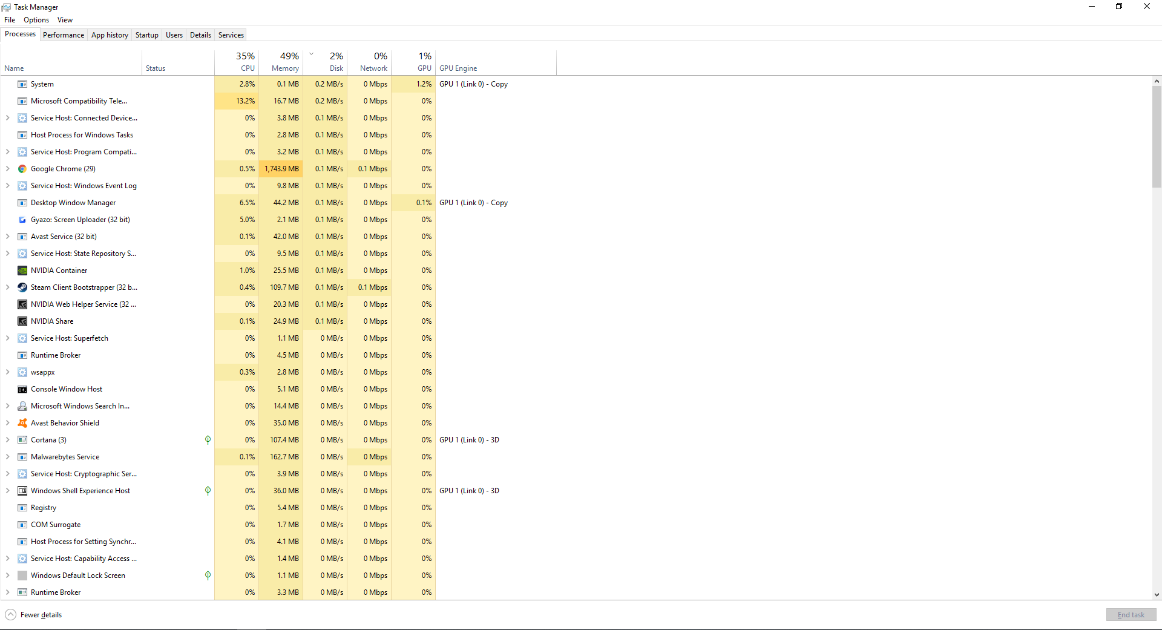Click the Registry process icon
This screenshot has width=1162, height=630.
[x=22, y=508]
